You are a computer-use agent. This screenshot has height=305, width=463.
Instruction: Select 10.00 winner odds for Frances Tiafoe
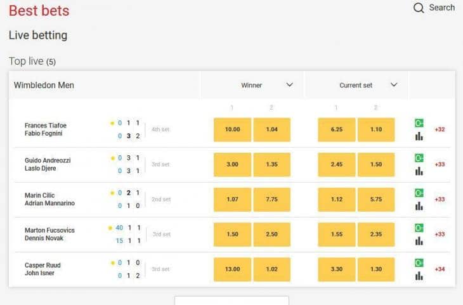(233, 129)
